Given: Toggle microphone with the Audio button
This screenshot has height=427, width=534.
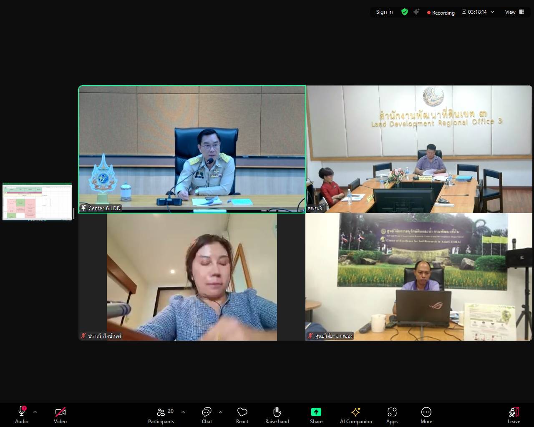Looking at the screenshot, I should [22, 415].
